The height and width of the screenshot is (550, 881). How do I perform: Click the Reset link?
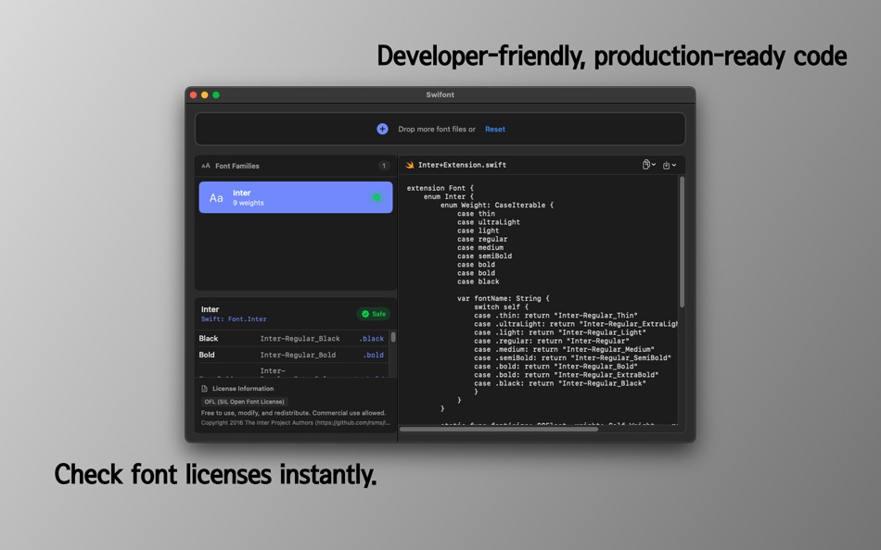[x=495, y=129]
